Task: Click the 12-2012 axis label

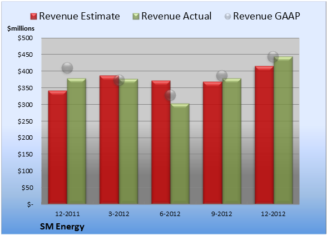Action: click(273, 214)
